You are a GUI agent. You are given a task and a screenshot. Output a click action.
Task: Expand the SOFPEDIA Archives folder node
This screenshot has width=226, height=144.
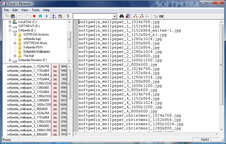(15, 35)
